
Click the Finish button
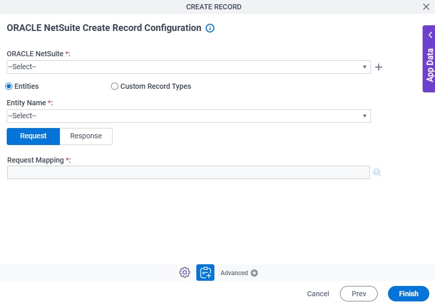[x=408, y=294]
